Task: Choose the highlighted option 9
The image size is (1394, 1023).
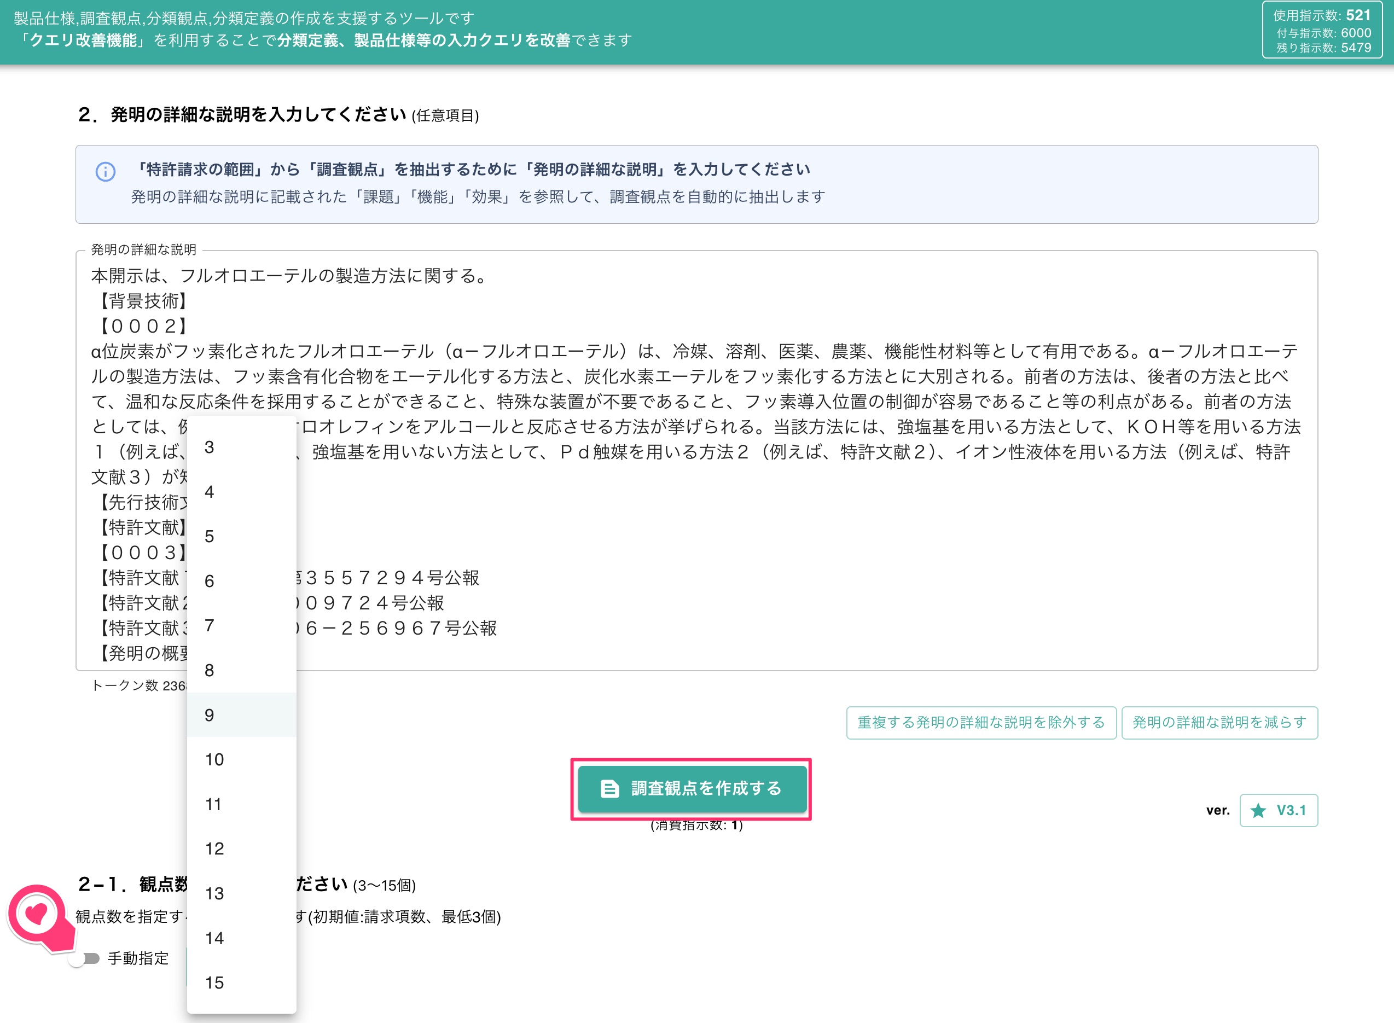Action: point(241,714)
